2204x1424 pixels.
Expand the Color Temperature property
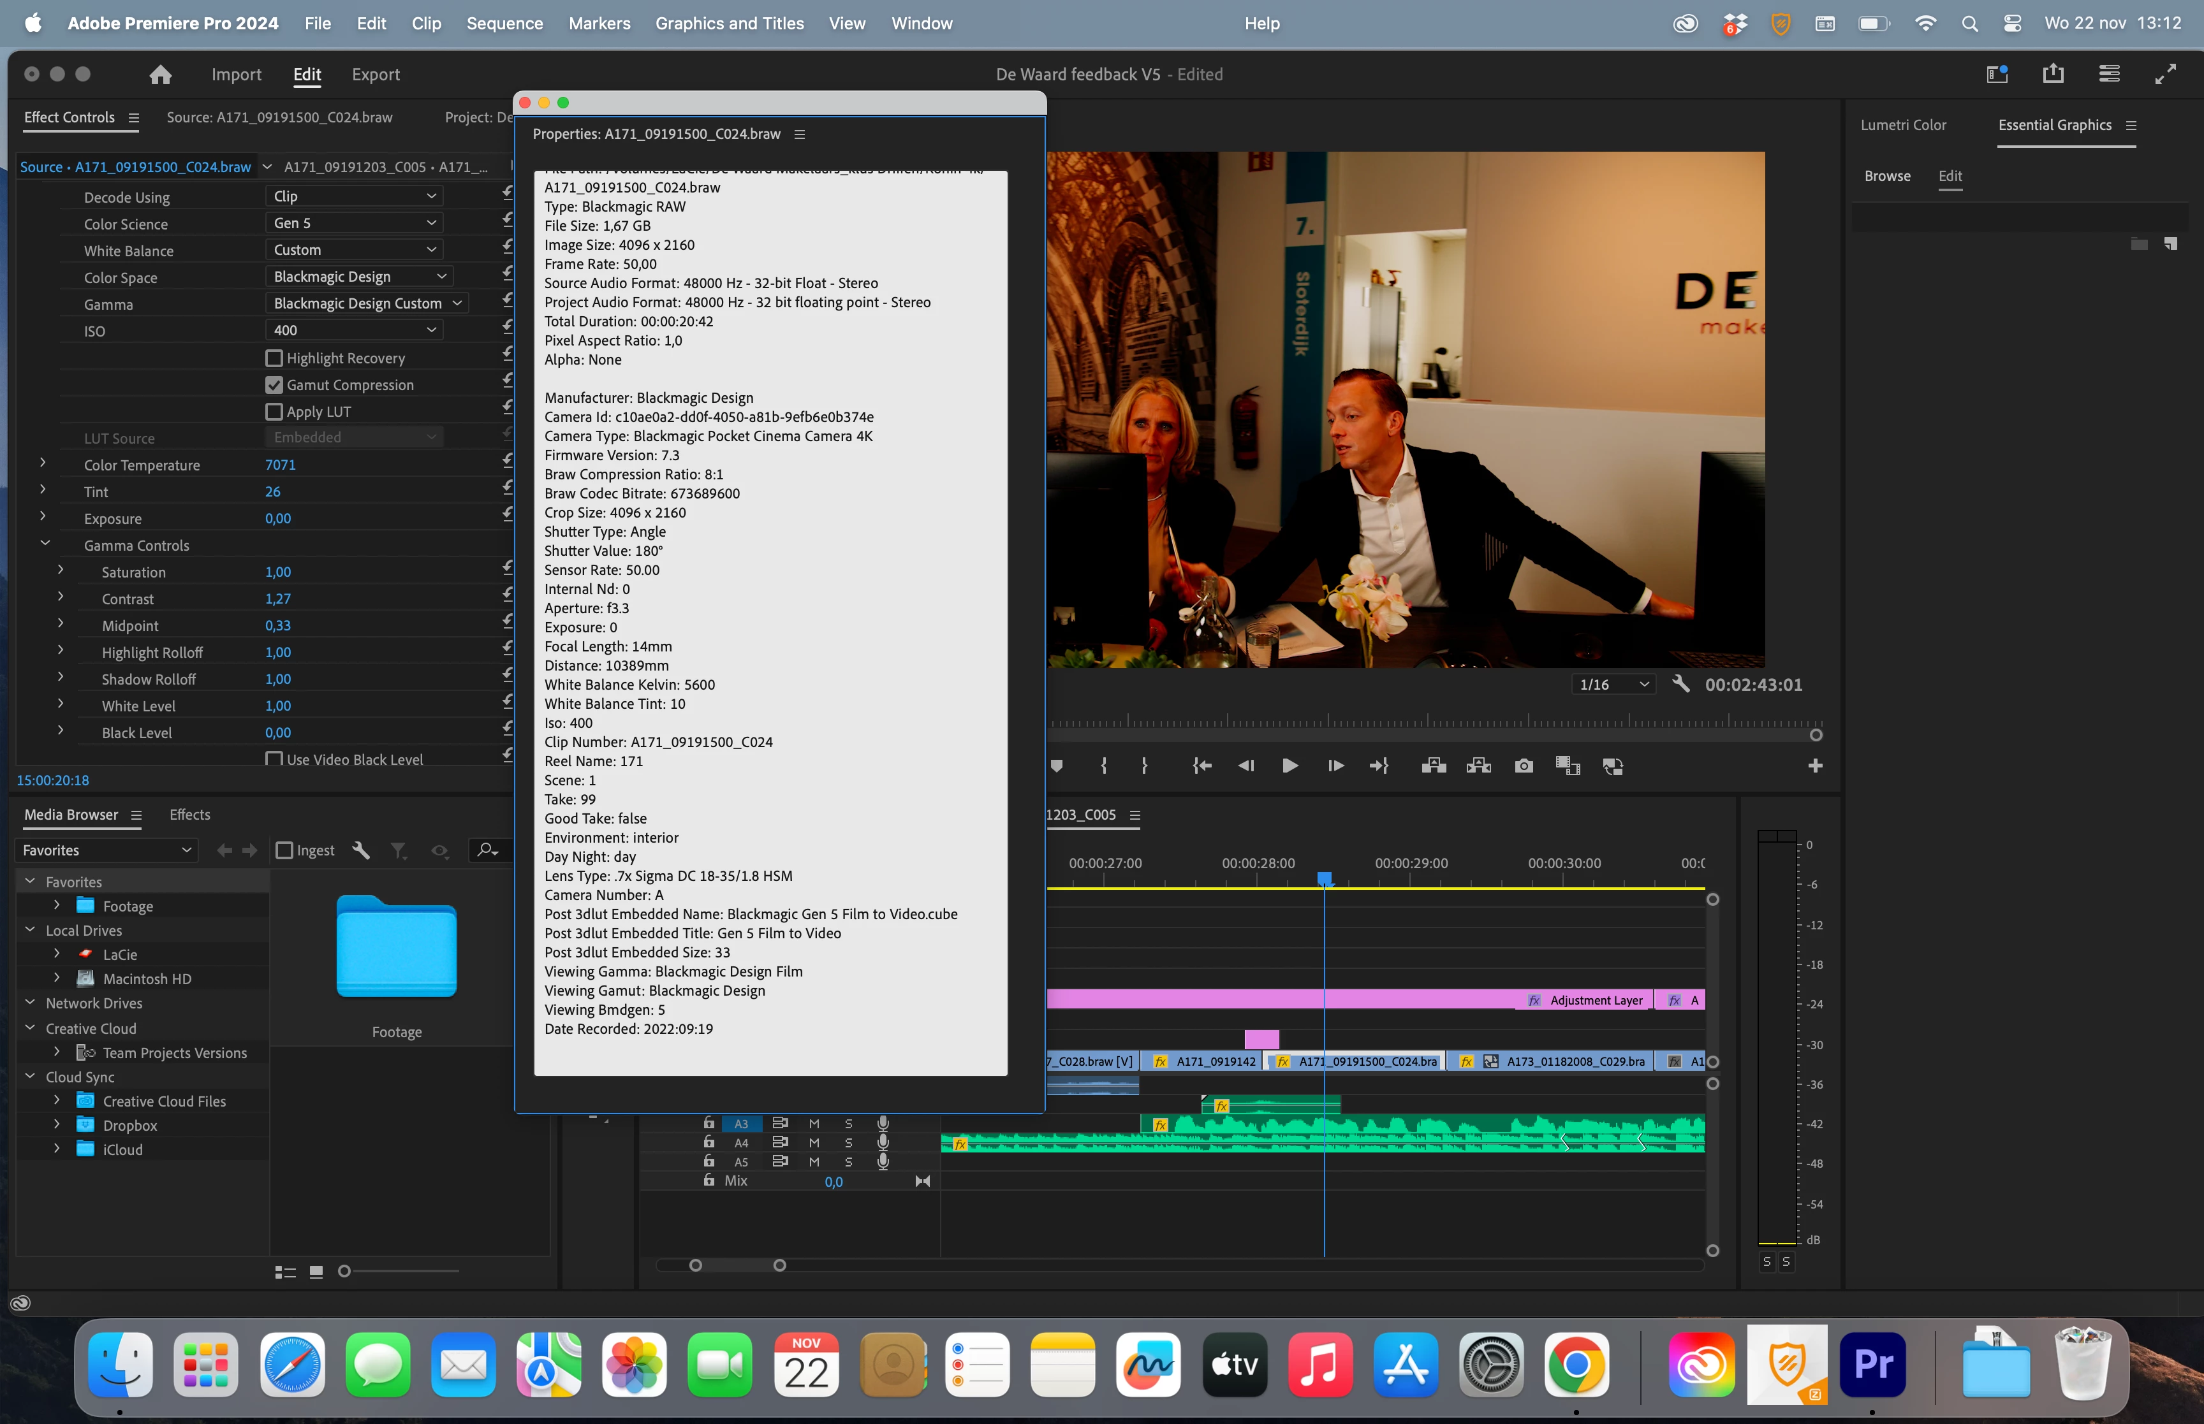[x=43, y=463]
